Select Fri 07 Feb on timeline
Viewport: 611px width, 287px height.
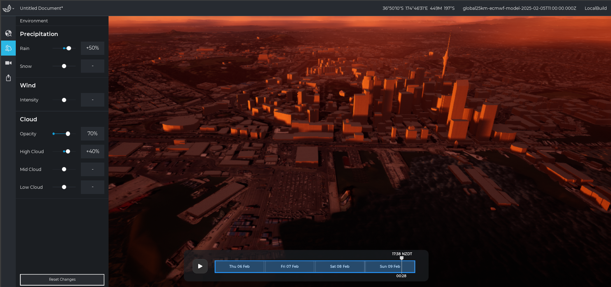tap(290, 266)
